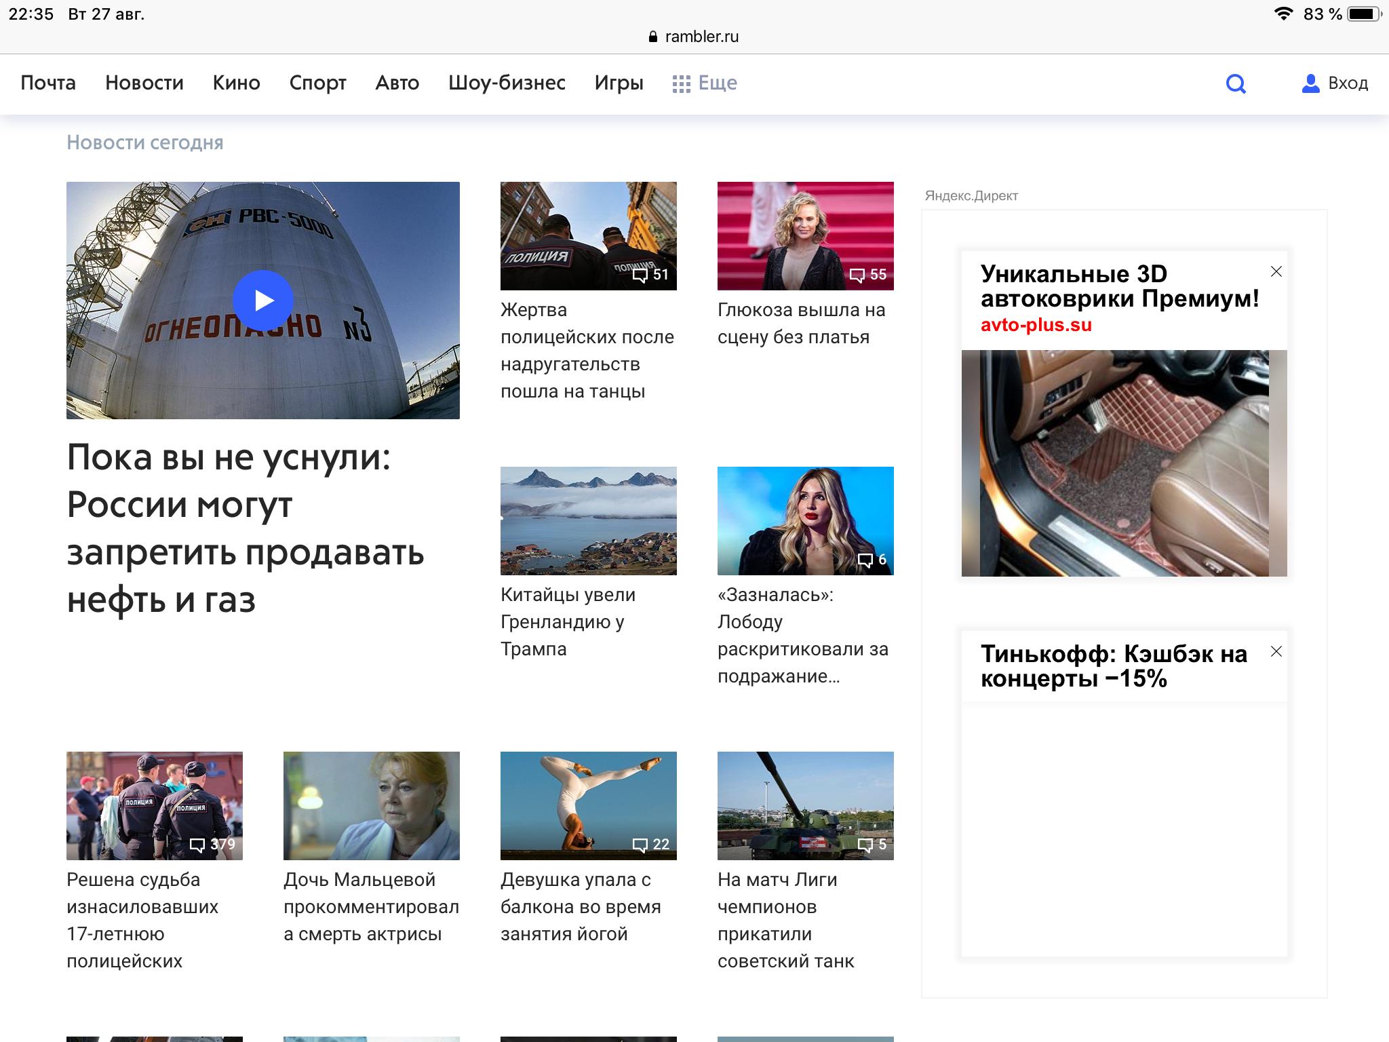Open Дочь Мальцевой article headline
Viewport: 1389px width, 1042px height.
372,907
